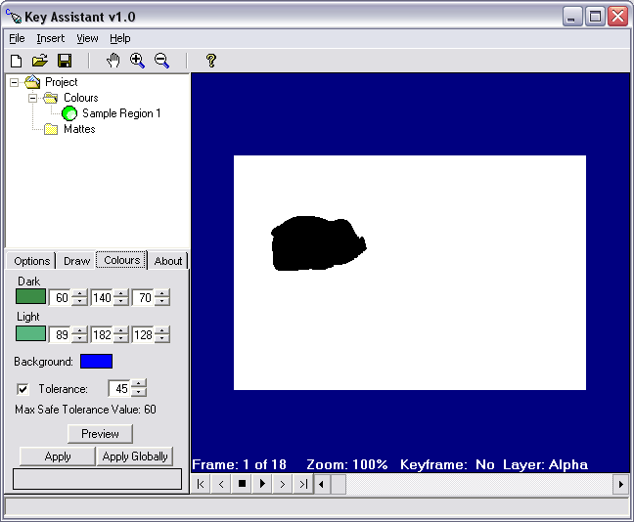This screenshot has width=634, height=522.
Task: Decrease the Tolerance value 45
Action: coord(139,392)
